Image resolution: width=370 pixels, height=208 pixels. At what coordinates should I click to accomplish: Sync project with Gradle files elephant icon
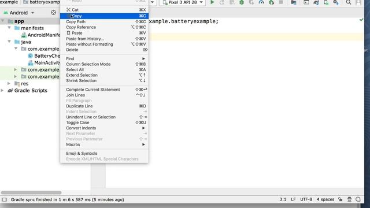pyautogui.click(x=316, y=2)
